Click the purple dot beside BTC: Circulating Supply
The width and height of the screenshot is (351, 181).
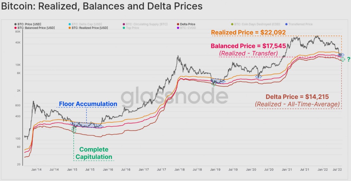[124, 24]
